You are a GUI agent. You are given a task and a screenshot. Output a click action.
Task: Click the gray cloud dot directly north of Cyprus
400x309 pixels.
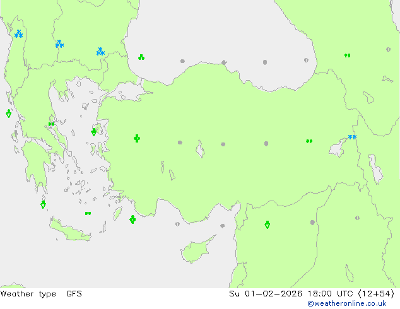coord(223,226)
